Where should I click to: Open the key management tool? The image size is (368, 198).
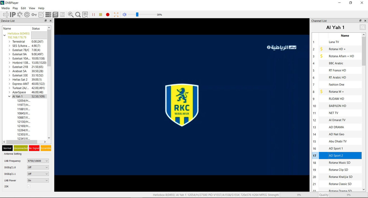pos(34,14)
